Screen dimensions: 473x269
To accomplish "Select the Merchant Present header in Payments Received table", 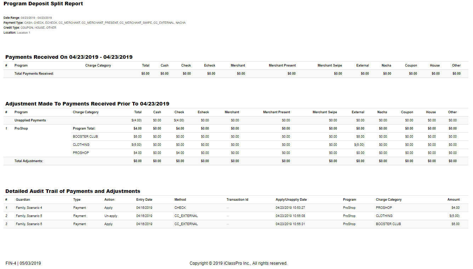I will tap(282, 65).
